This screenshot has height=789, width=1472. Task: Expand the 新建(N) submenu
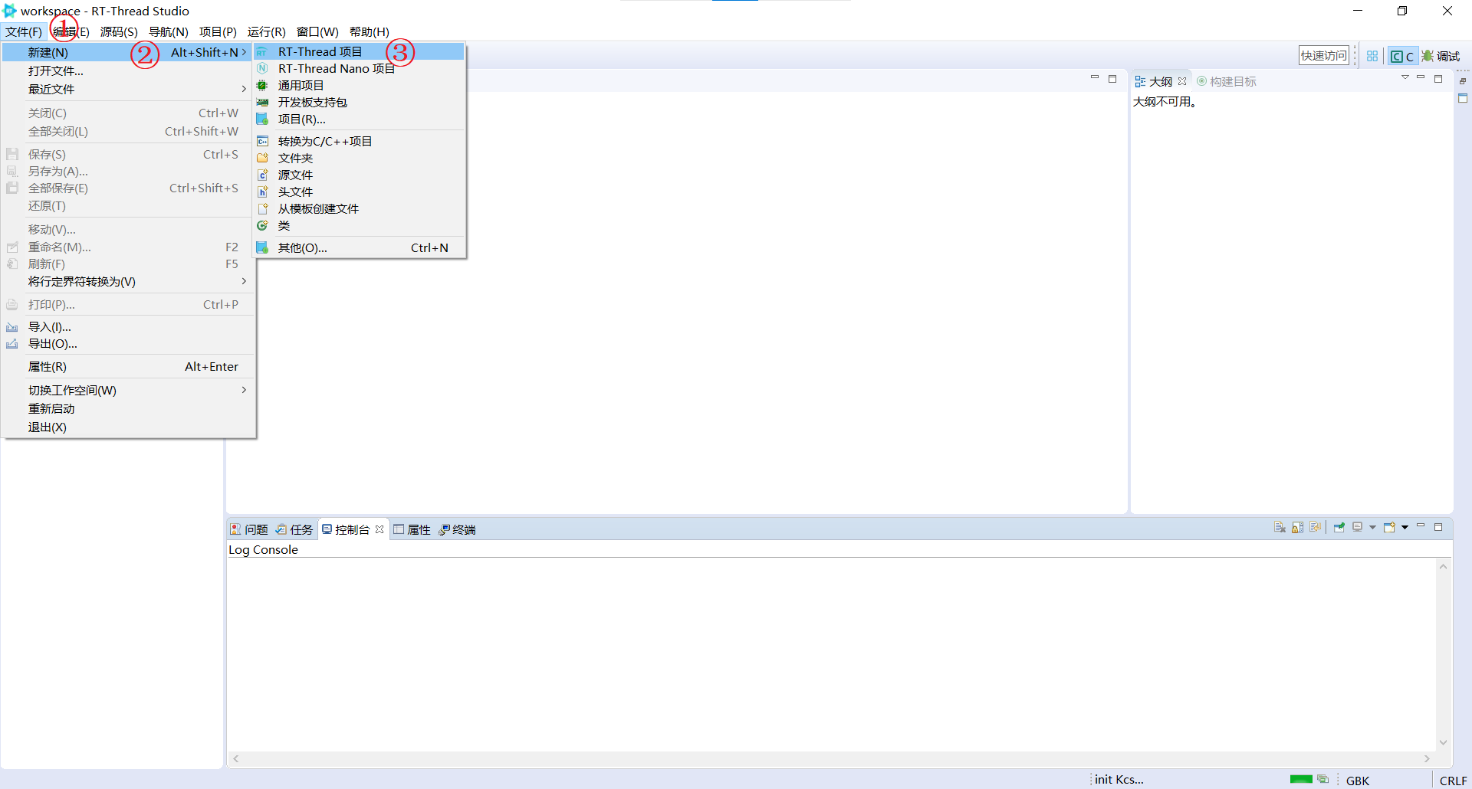point(128,52)
